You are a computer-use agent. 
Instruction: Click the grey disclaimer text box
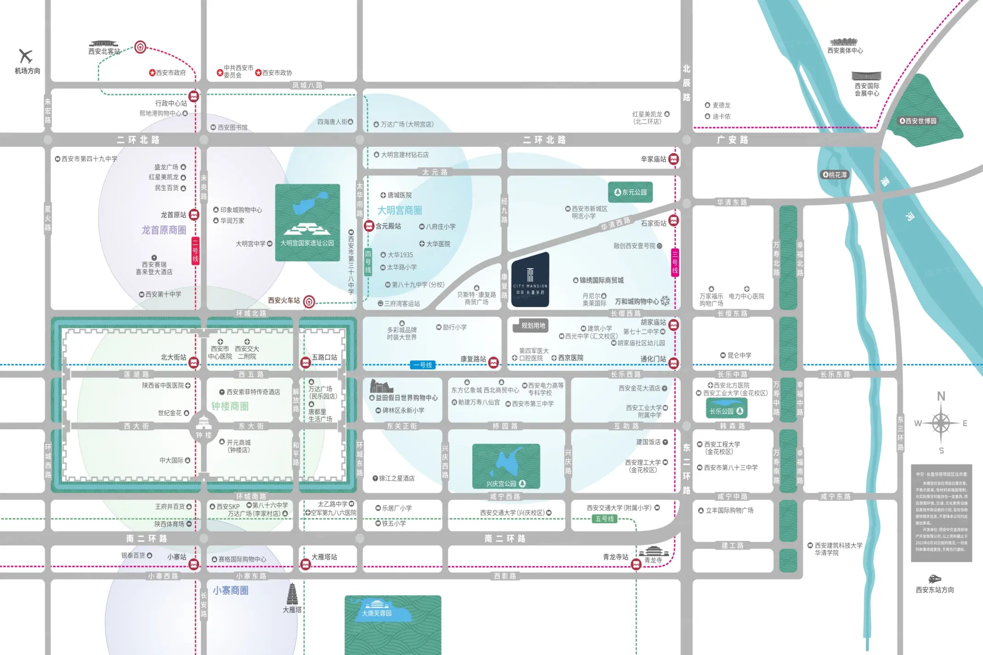pyautogui.click(x=941, y=513)
